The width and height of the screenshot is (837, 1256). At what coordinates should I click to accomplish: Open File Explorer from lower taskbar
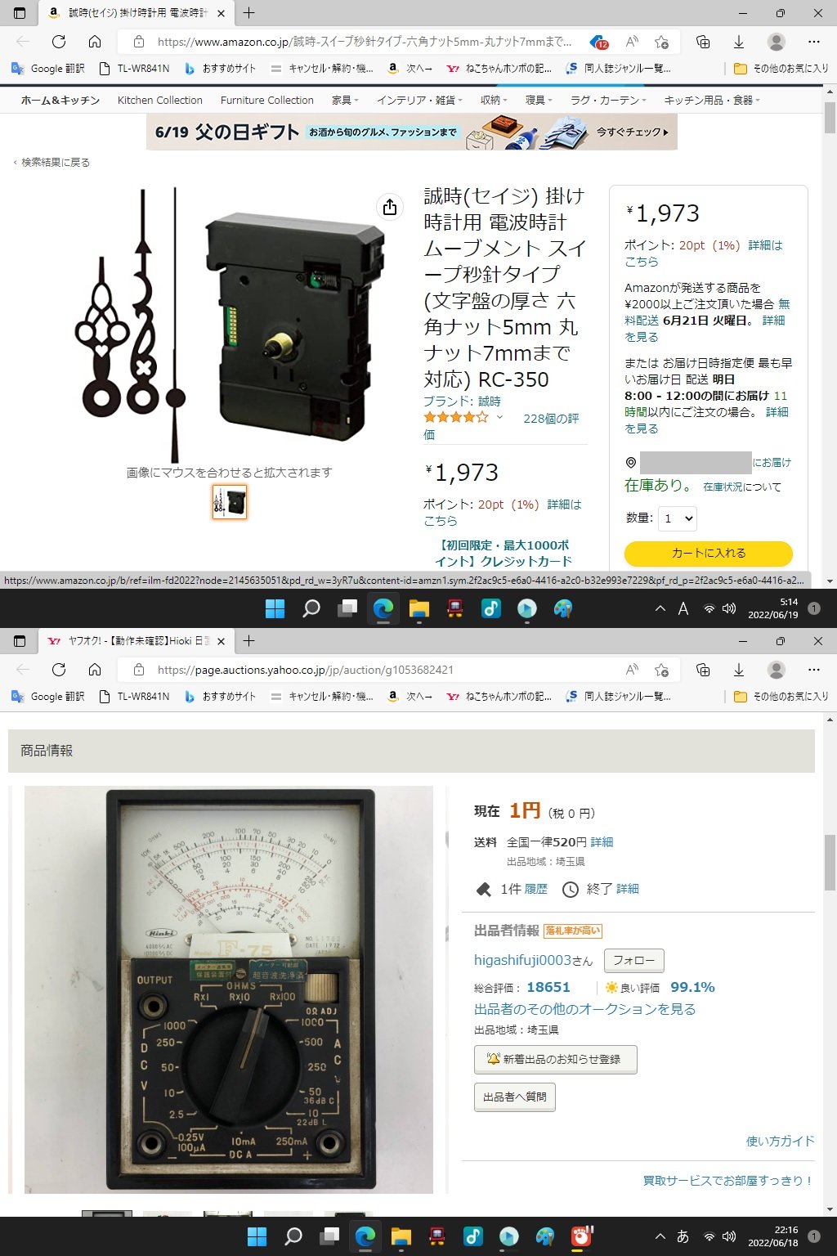401,1236
